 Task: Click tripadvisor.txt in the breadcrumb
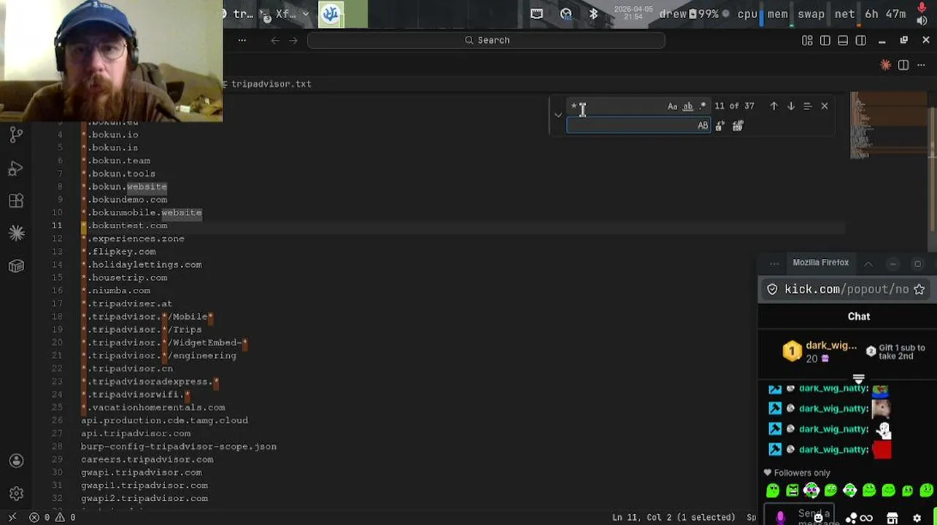pos(271,84)
